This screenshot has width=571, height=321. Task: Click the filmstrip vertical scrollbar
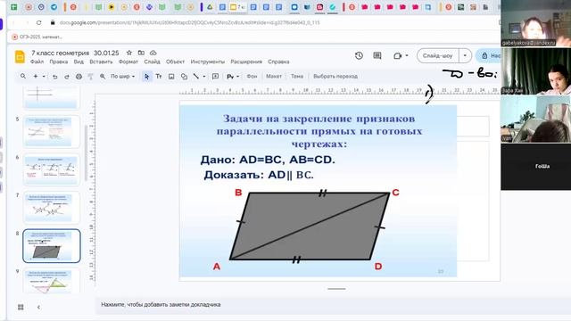pyautogui.click(x=86, y=152)
